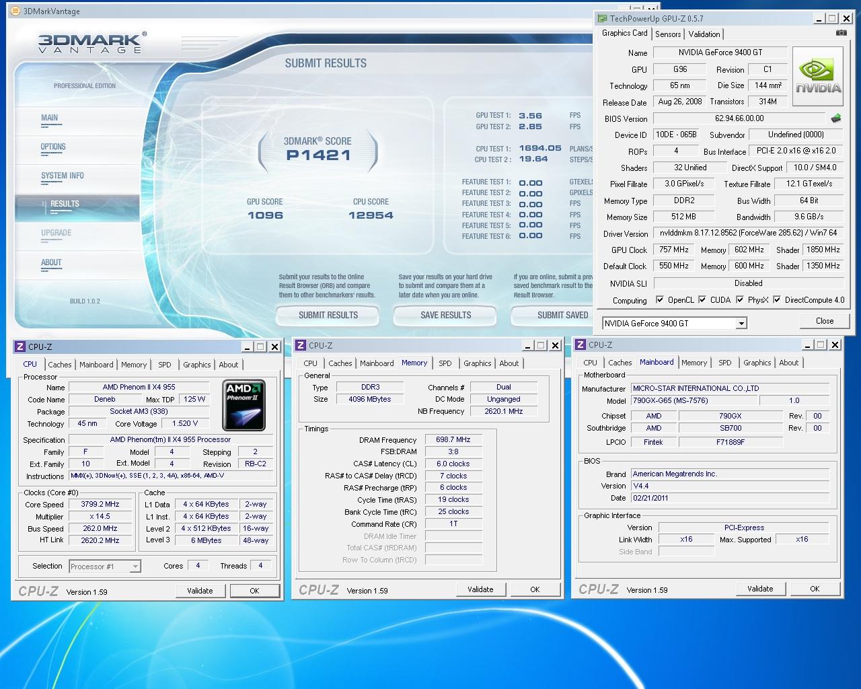This screenshot has height=689, width=861.
Task: Open the UPGRADE section in 3DMark Vantage
Action: [x=57, y=233]
